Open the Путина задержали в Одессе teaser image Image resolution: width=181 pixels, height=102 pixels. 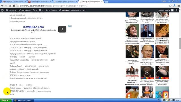pyautogui.click(x=147, y=31)
